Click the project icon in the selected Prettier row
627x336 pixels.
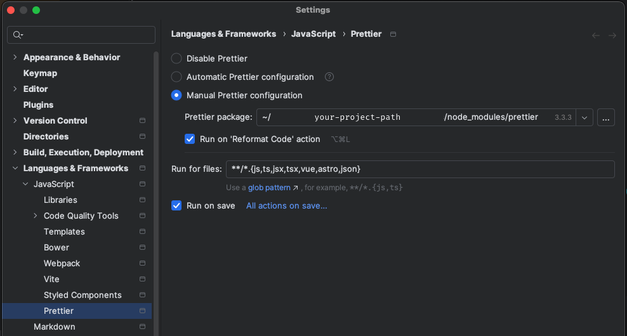point(142,311)
